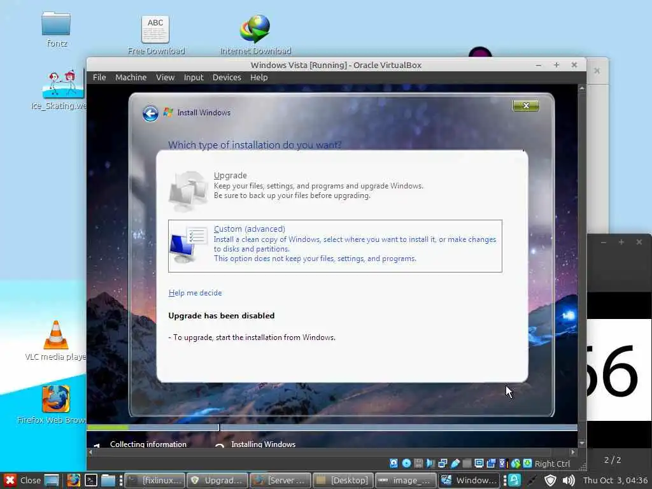Click the hard disk activity status icon

[x=393, y=464]
